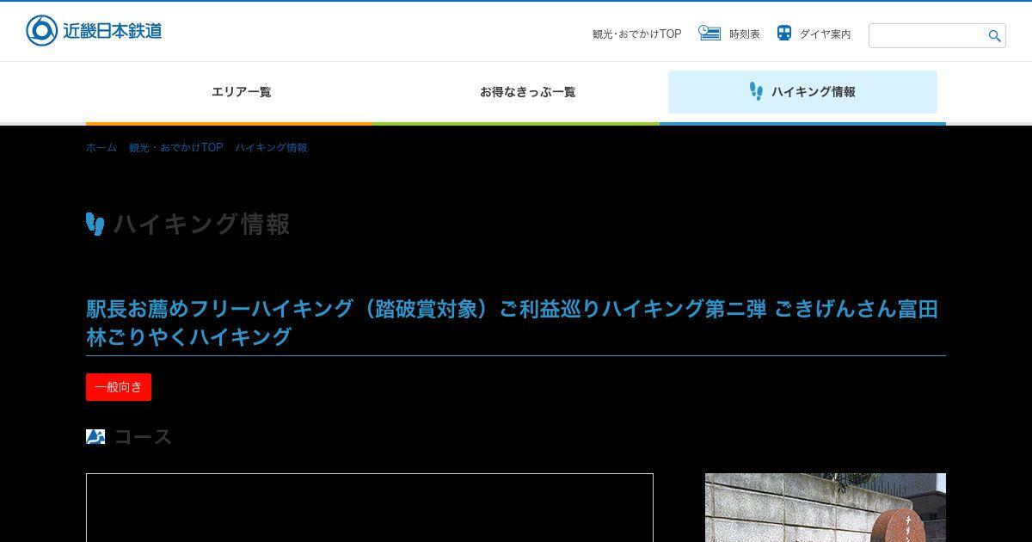The width and height of the screenshot is (1032, 542).
Task: Select the お得なきっぷ一覧 navigation tab
Action: click(x=528, y=92)
